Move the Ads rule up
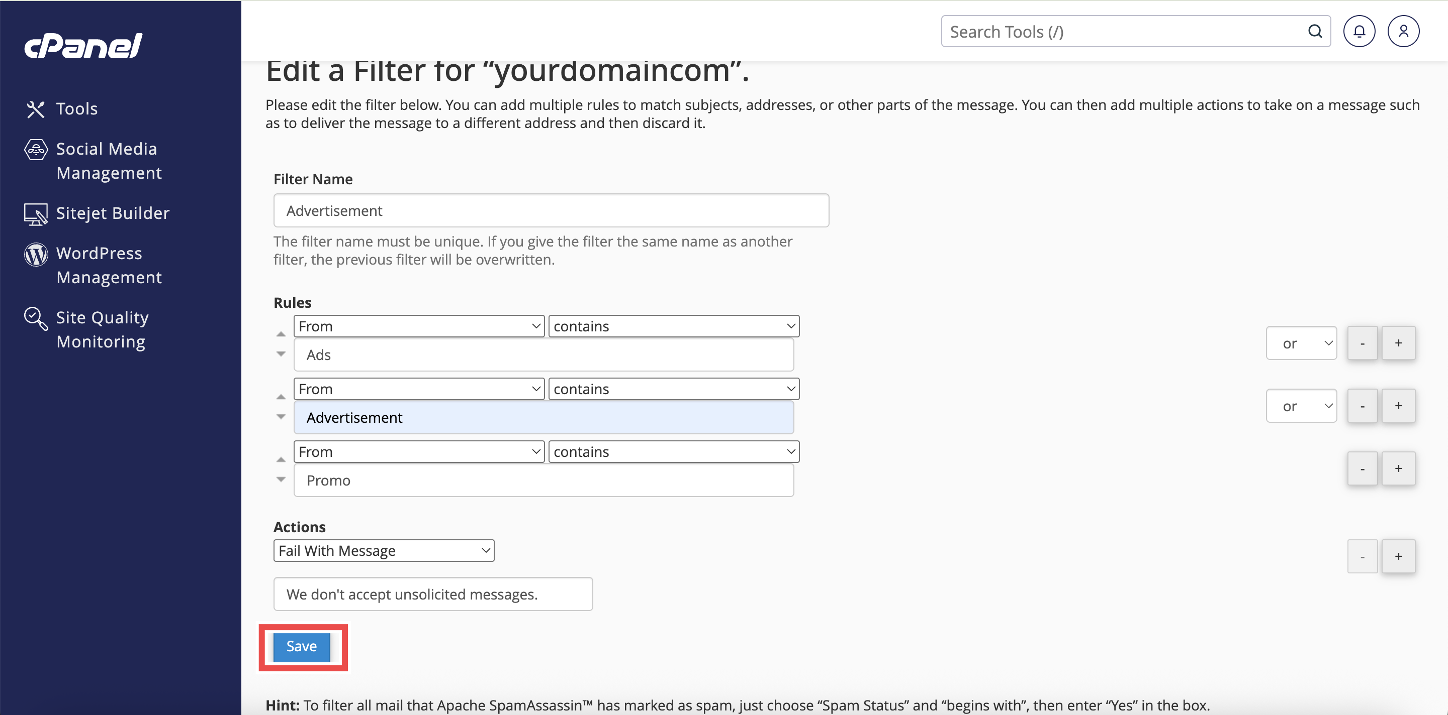 [281, 334]
